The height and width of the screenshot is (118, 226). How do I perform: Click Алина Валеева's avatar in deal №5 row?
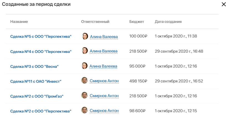tap(85, 36)
